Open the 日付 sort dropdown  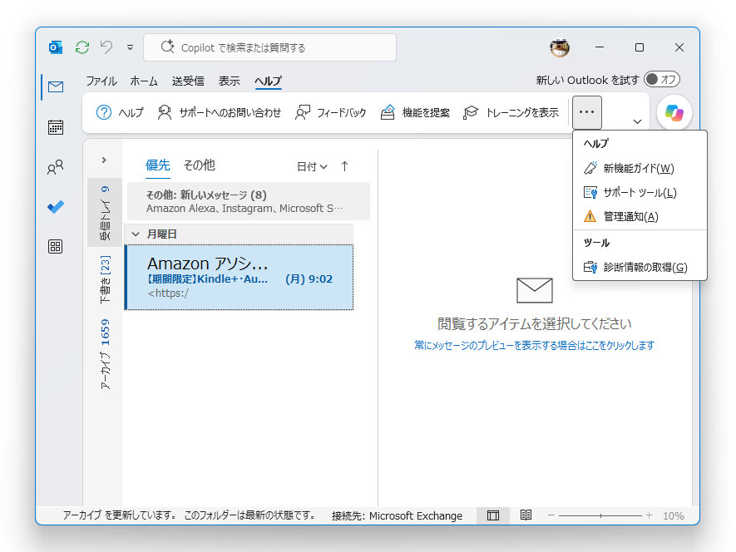[312, 166]
